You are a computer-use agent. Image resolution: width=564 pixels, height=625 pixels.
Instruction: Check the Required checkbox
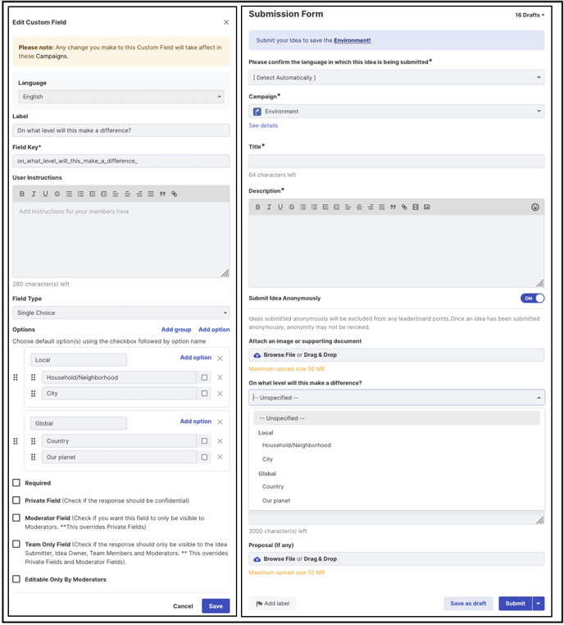16,483
